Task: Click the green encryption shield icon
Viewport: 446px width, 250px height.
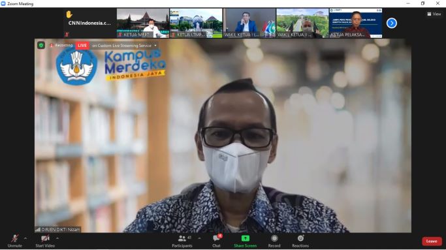Action: 41,45
